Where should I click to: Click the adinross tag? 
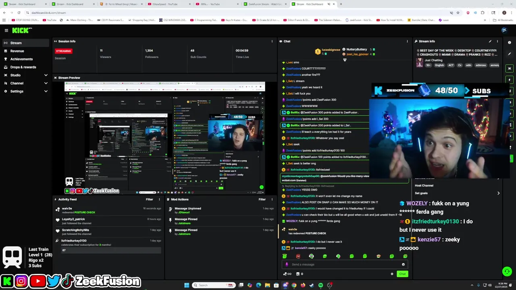pyautogui.click(x=481, y=65)
